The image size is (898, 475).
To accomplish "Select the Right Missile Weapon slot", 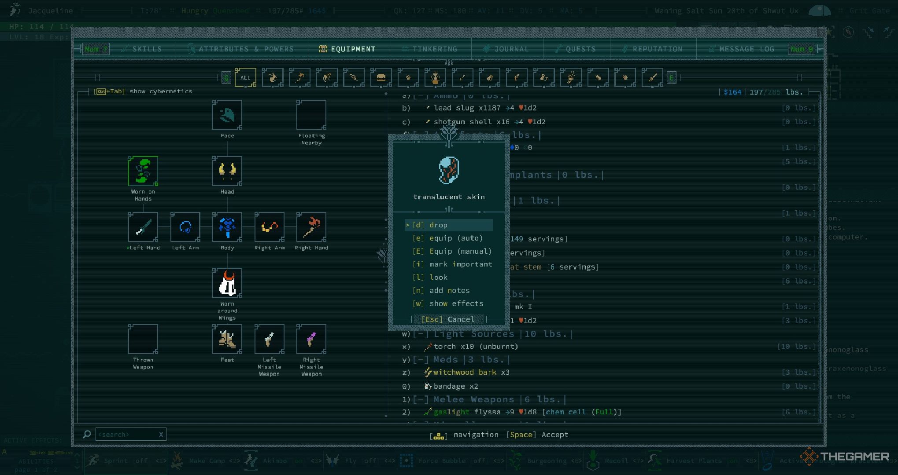I will (311, 339).
